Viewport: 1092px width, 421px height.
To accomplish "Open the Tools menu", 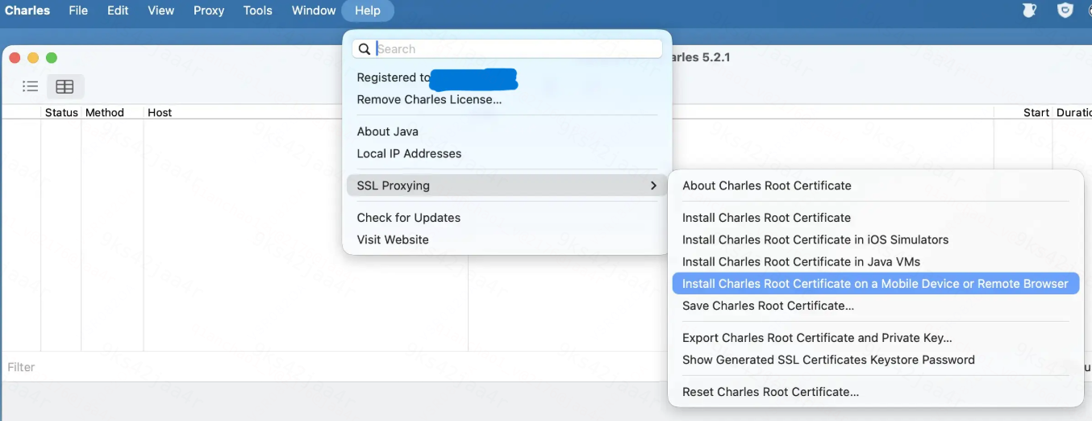I will (x=258, y=10).
